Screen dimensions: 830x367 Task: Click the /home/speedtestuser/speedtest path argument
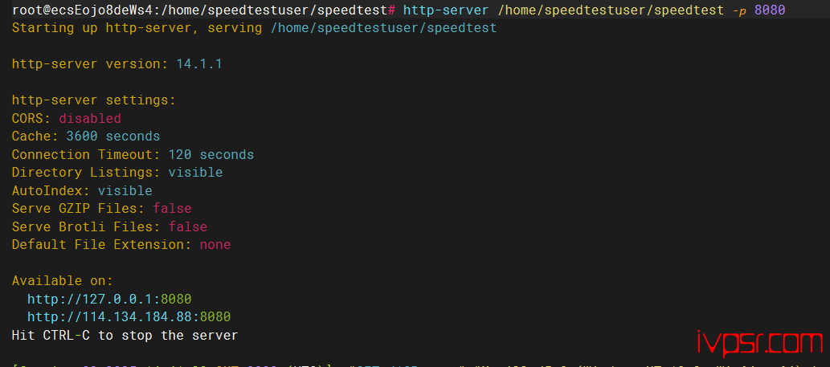click(611, 10)
